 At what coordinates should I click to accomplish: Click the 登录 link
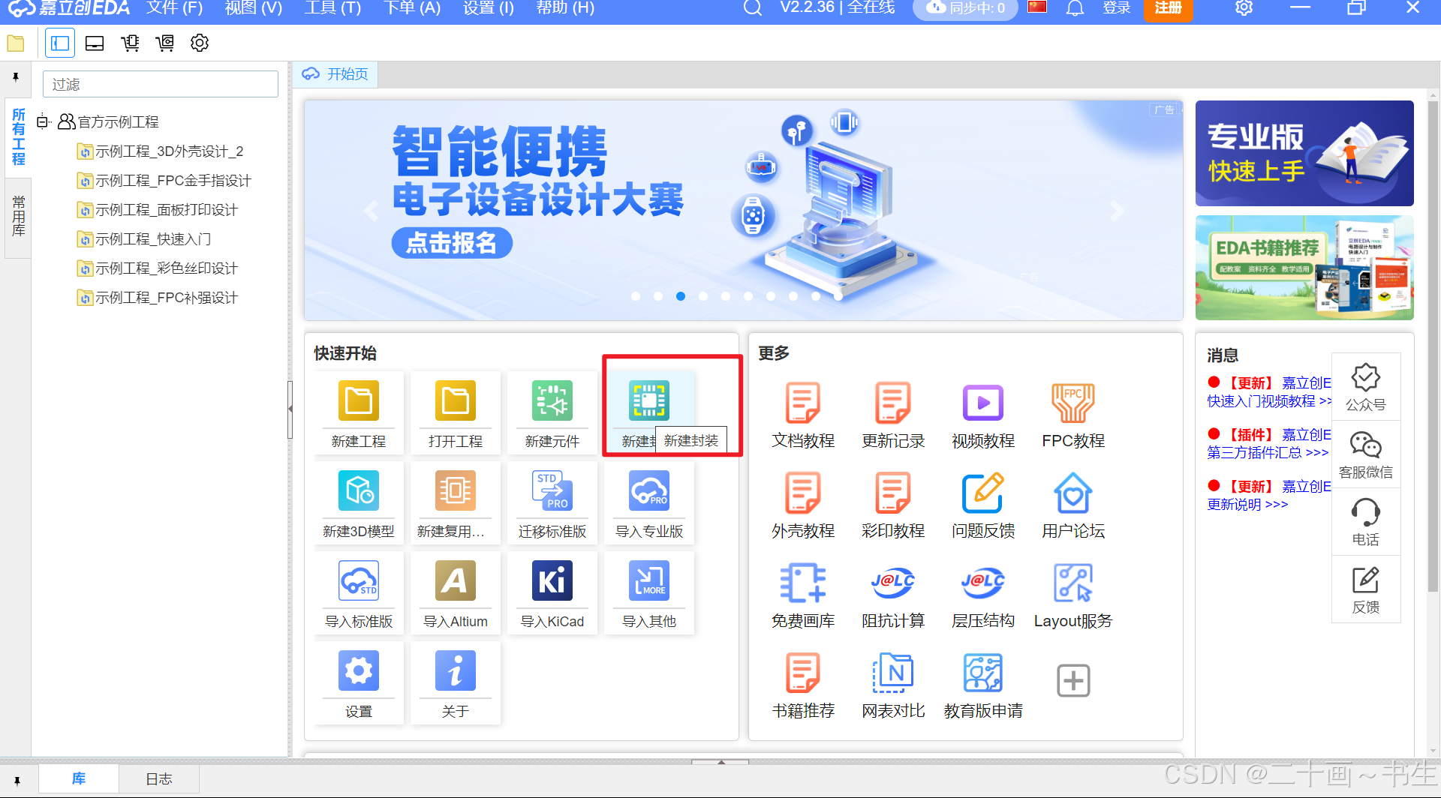[1117, 8]
